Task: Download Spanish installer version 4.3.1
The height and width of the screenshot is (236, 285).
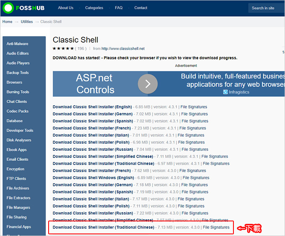Action: coord(93,121)
